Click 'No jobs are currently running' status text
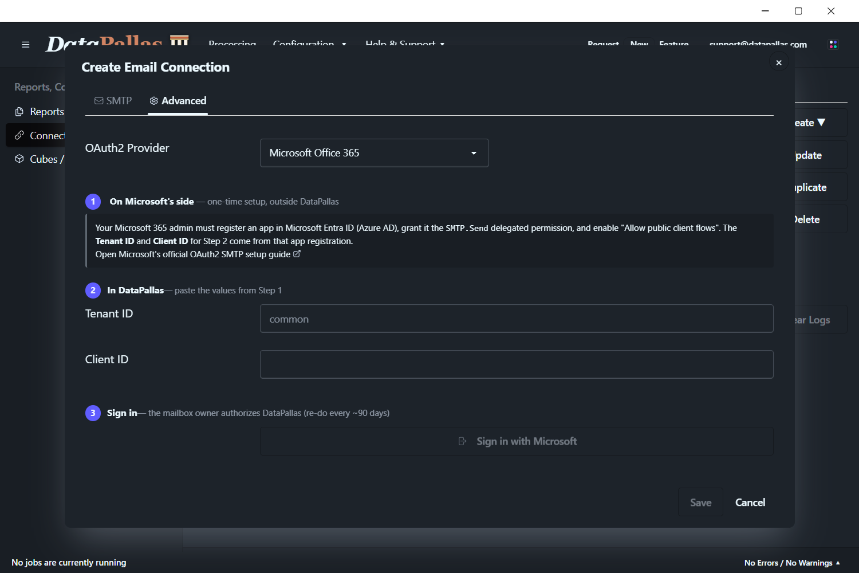The height and width of the screenshot is (573, 859). point(69,563)
